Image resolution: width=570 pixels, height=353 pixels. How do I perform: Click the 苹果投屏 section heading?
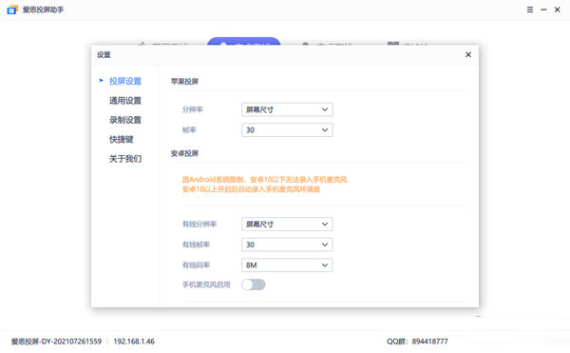tap(184, 82)
